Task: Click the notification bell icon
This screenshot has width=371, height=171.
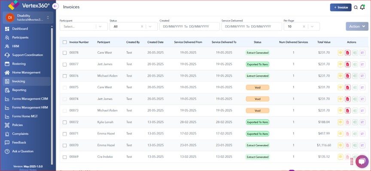Action: click(x=362, y=7)
